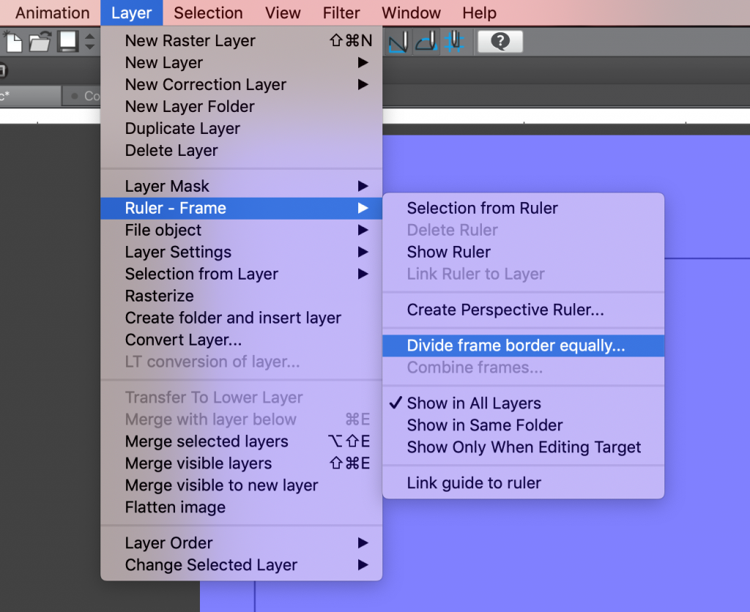The image size is (750, 612).
Task: Expand the New Correction Layer submenu
Action: tap(242, 85)
